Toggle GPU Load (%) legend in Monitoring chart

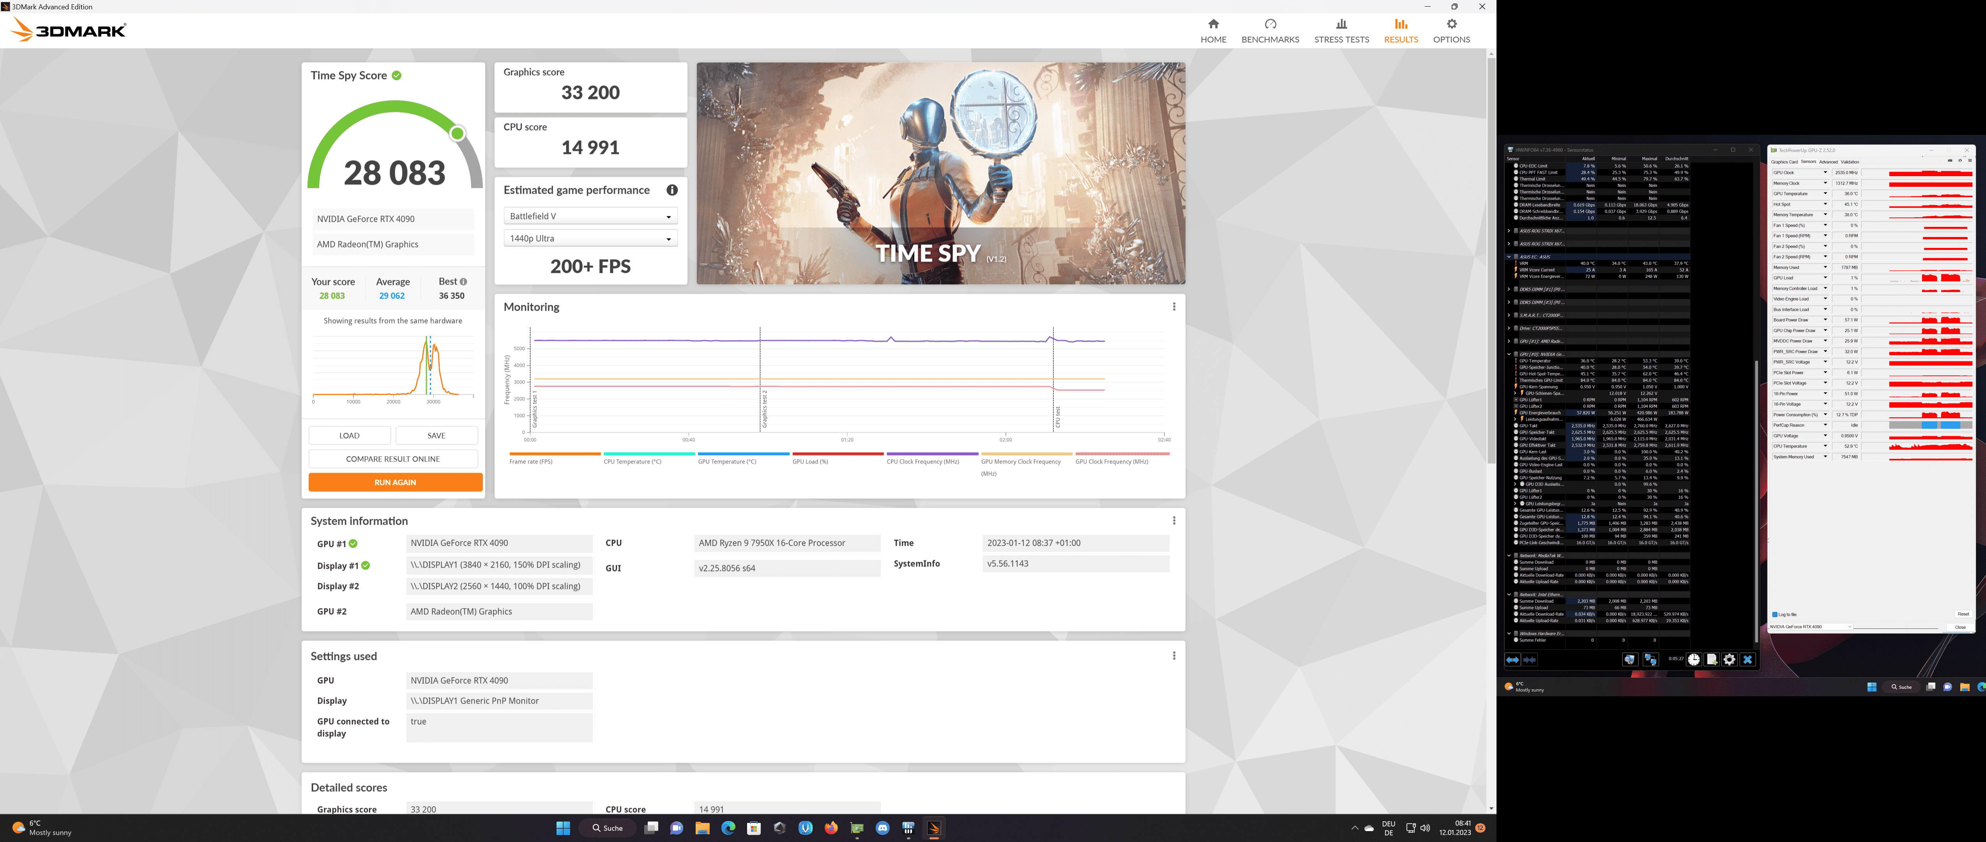(837, 458)
